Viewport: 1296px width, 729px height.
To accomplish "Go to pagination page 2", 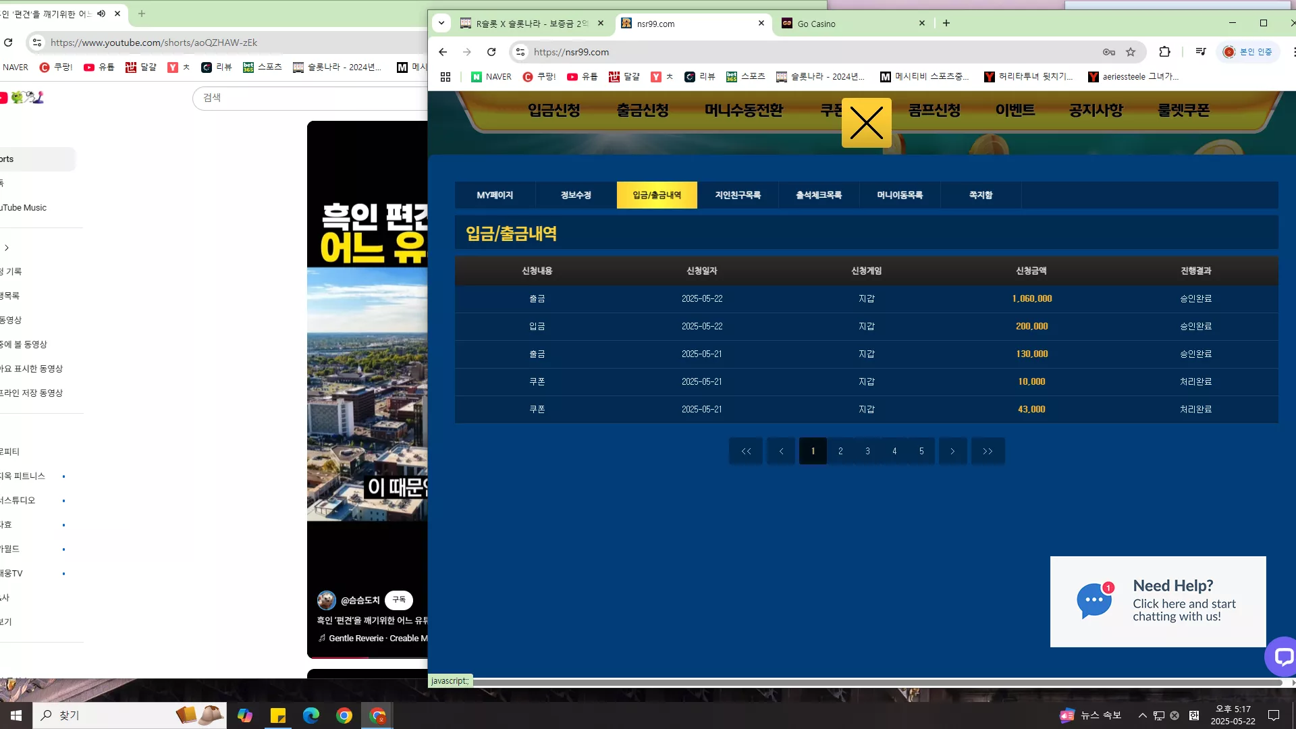I will (x=840, y=451).
